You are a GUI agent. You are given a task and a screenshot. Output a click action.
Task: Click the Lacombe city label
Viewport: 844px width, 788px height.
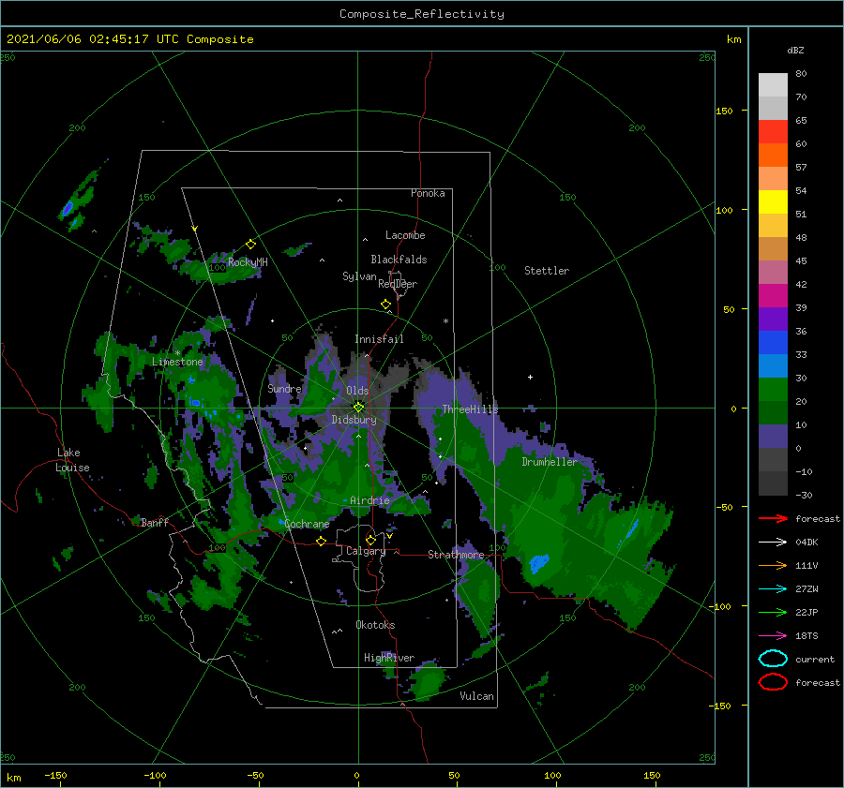point(405,235)
